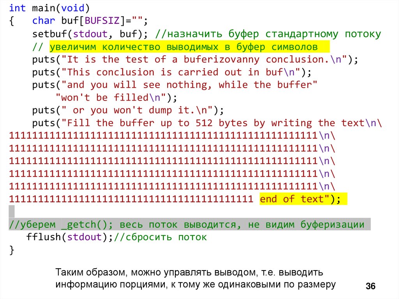
Task: Click highlighted comment 'увеличим количество выводимых в буфер символов'
Action: pyautogui.click(x=184, y=47)
